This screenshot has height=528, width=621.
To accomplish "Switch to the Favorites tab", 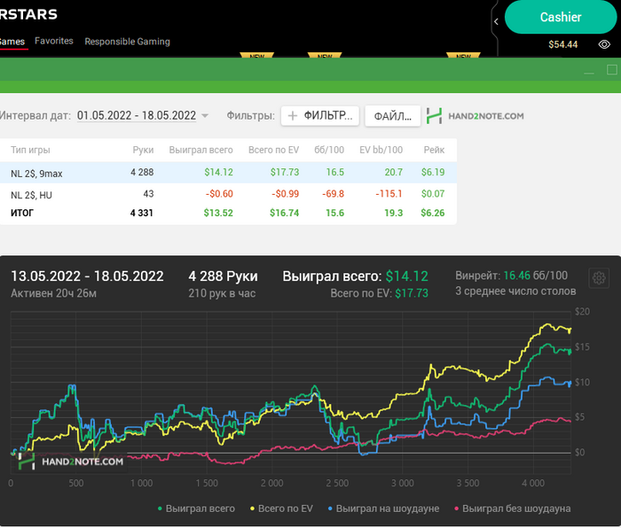I will coord(54,41).
